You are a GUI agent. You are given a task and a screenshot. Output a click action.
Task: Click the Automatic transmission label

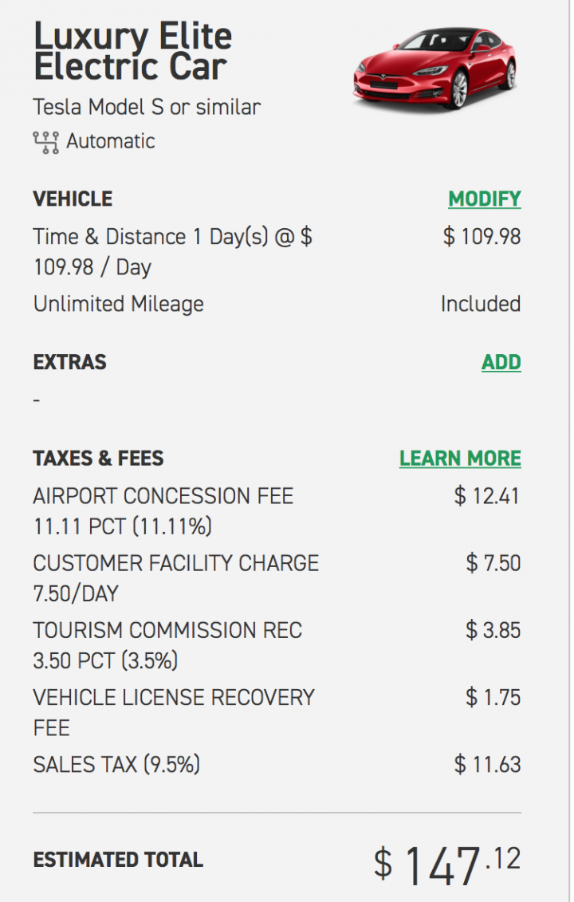coord(111,141)
